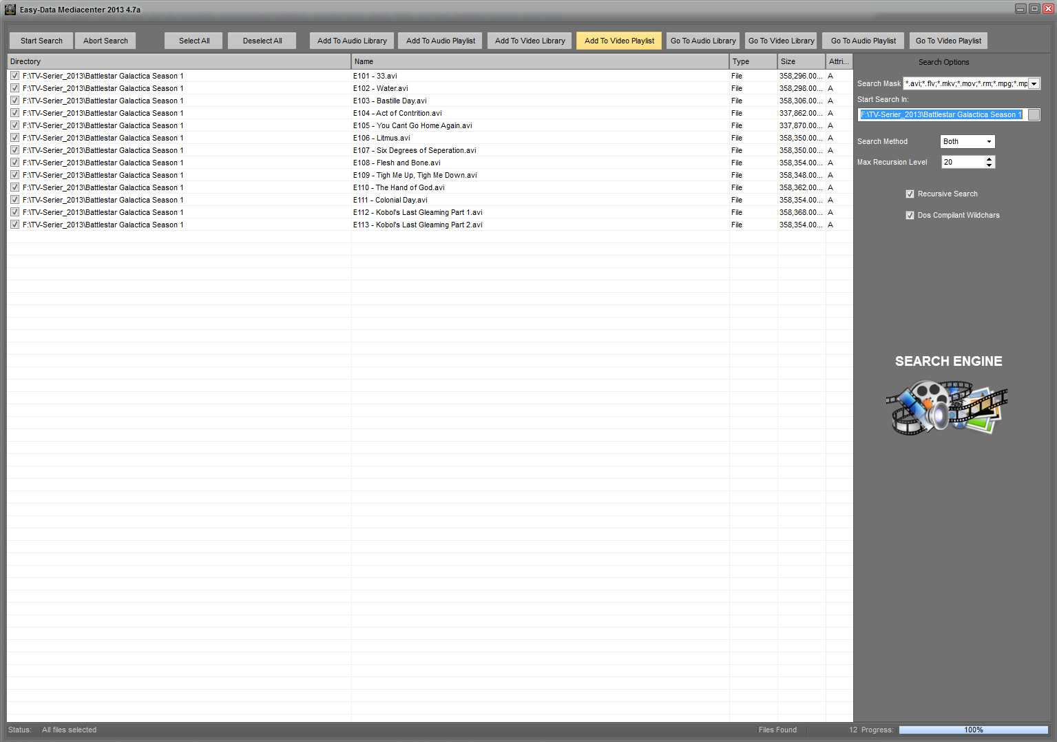Screen dimensions: 1057x742
Task: Decrease the Max Recursion Level value
Action: [x=990, y=165]
